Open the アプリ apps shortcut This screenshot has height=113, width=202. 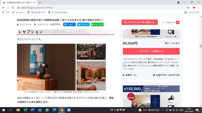pyautogui.click(x=6, y=13)
